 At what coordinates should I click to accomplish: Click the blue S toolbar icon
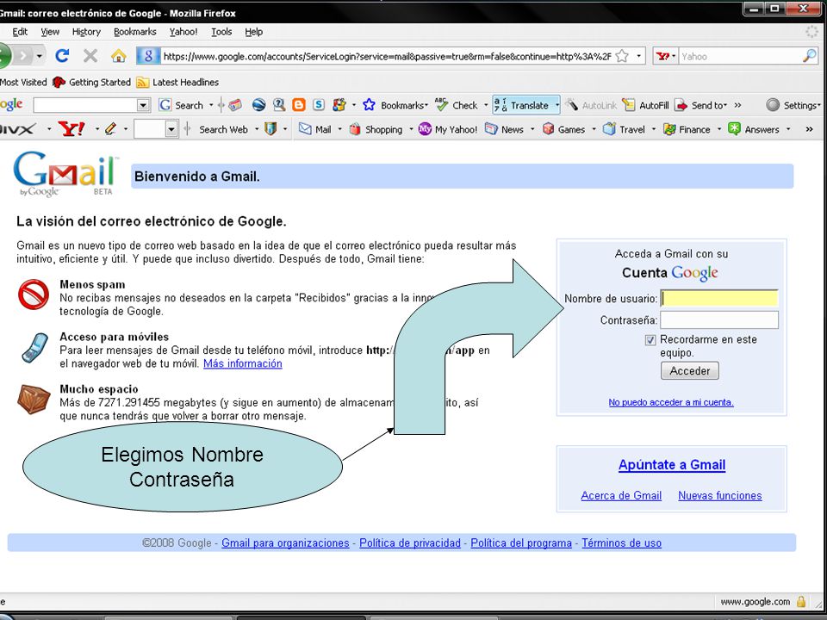point(319,105)
